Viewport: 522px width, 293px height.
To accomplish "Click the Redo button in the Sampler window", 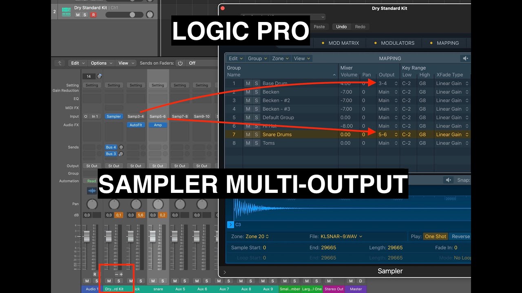I will click(360, 27).
